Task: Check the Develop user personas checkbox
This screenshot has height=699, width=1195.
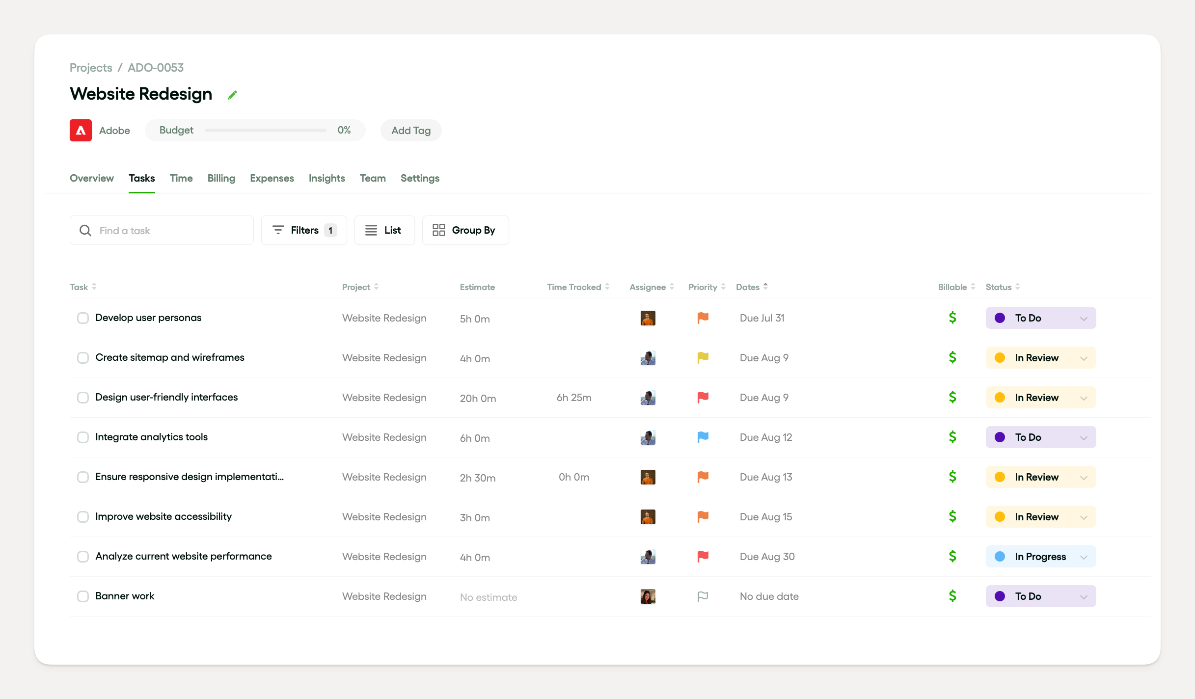Action: (x=83, y=318)
